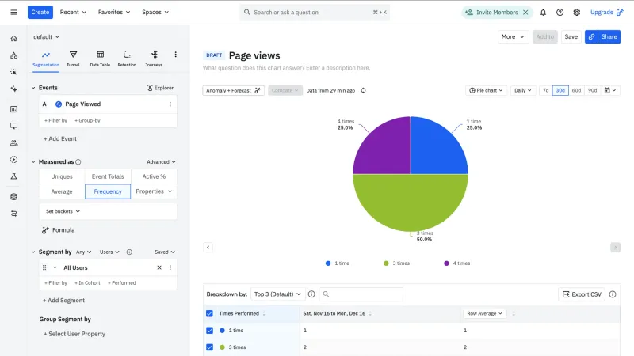Open the Pie chart type dropdown

pos(486,90)
